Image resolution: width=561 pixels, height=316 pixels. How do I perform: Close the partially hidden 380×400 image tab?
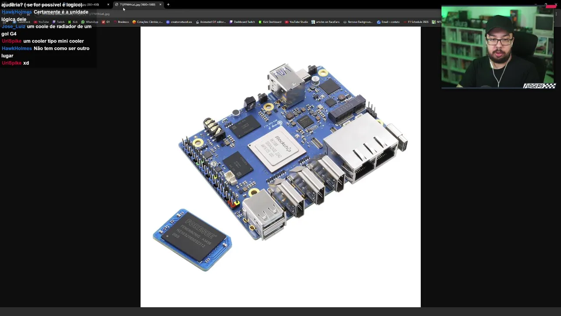[x=108, y=4]
